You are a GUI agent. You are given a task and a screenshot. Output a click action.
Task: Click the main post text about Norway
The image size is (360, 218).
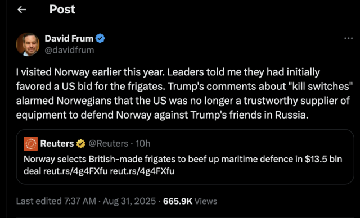point(184,93)
